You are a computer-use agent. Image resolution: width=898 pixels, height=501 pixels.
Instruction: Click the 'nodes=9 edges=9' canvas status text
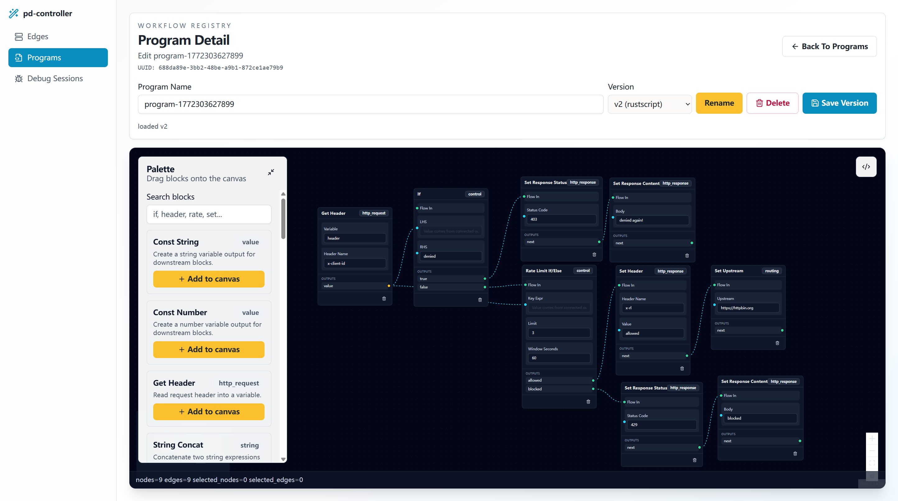point(219,480)
